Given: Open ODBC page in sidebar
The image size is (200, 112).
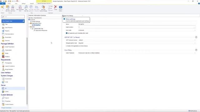Looking at the screenshot, I should [5, 91].
